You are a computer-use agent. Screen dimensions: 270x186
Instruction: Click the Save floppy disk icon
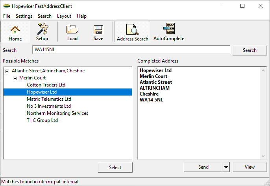(98, 32)
